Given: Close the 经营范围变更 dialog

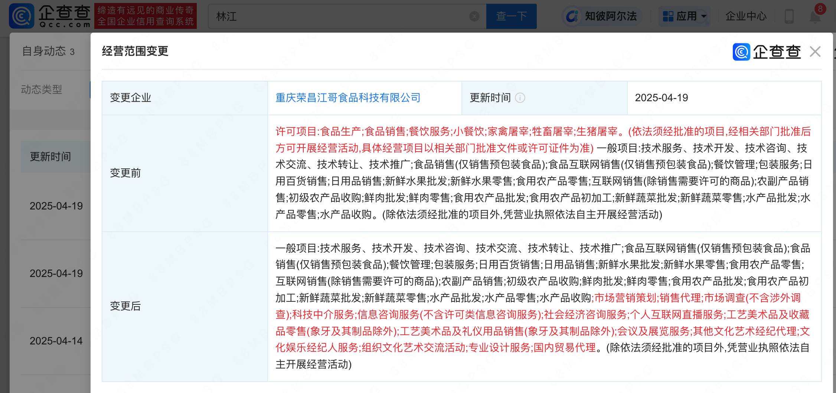Looking at the screenshot, I should 815,52.
